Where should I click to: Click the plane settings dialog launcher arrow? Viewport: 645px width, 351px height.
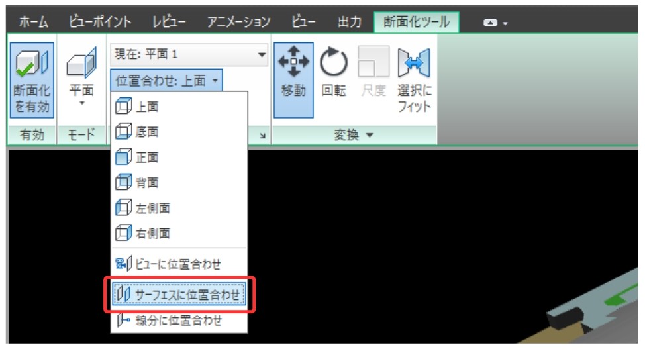point(262,136)
